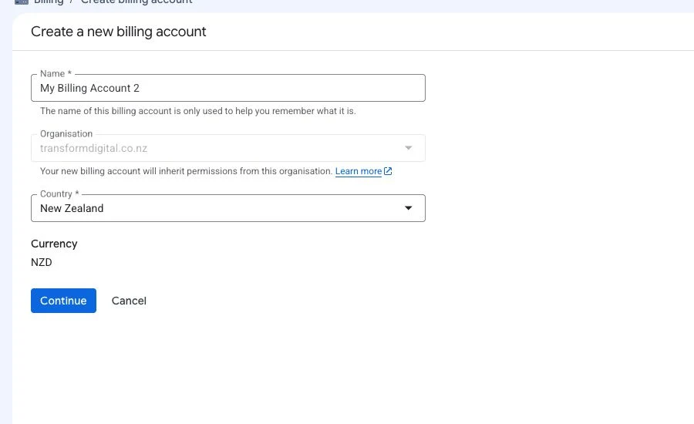
Task: Click the Create a new billing account heading
Action: pos(118,32)
